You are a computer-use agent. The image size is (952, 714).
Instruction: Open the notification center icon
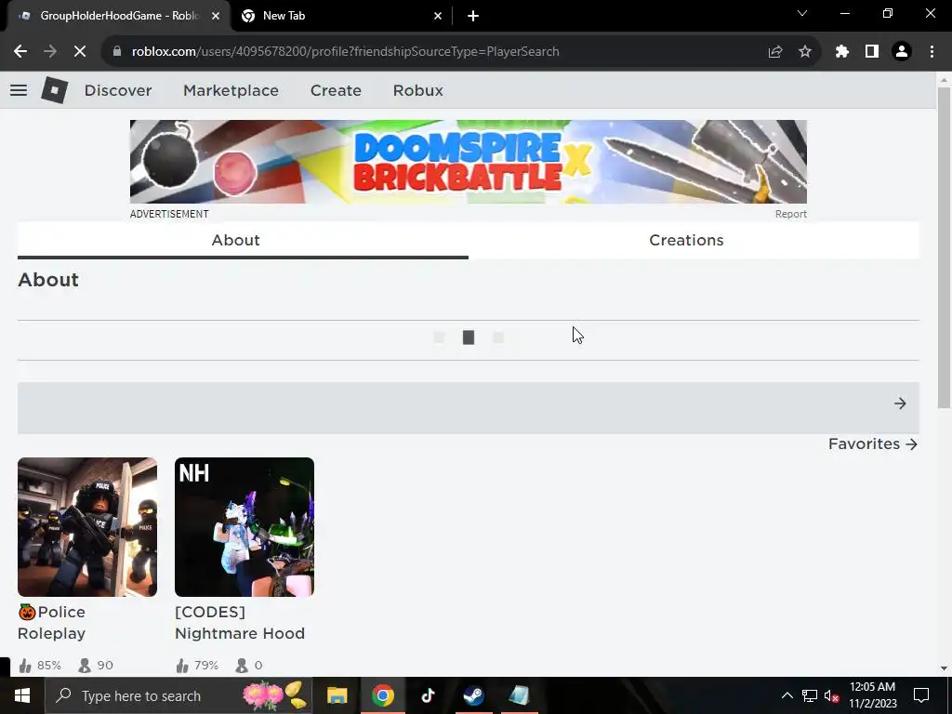click(x=921, y=695)
